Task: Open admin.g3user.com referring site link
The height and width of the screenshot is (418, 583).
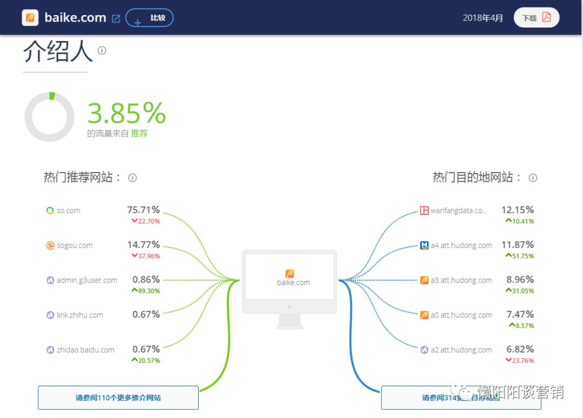Action: pyautogui.click(x=87, y=280)
